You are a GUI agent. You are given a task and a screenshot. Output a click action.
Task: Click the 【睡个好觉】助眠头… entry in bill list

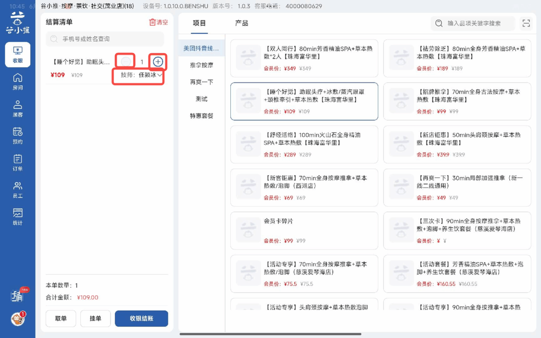click(x=80, y=62)
